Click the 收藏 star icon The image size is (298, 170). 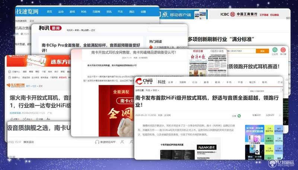click(37, 119)
